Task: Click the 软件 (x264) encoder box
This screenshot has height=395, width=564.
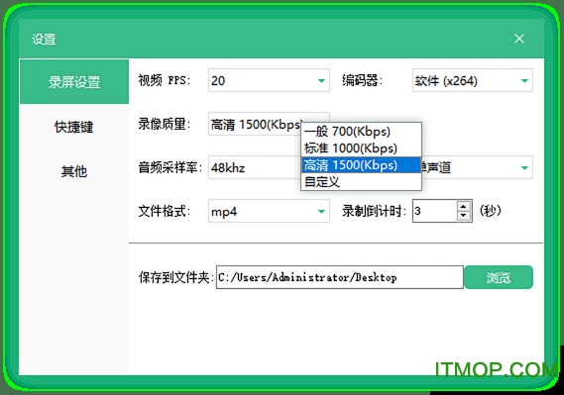Action: (472, 80)
